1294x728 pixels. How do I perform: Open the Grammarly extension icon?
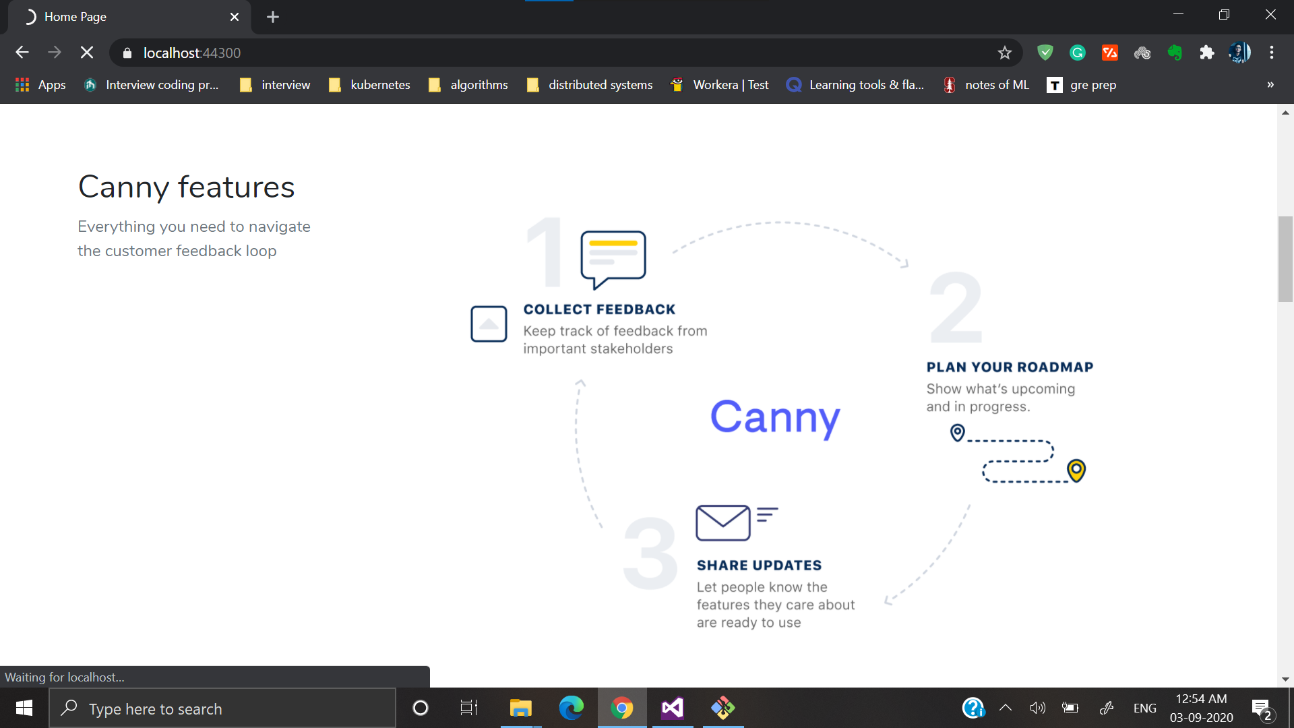click(1077, 53)
